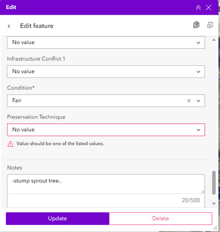Click the warning triangle icon
This screenshot has height=232, width=220.
click(x=10, y=144)
